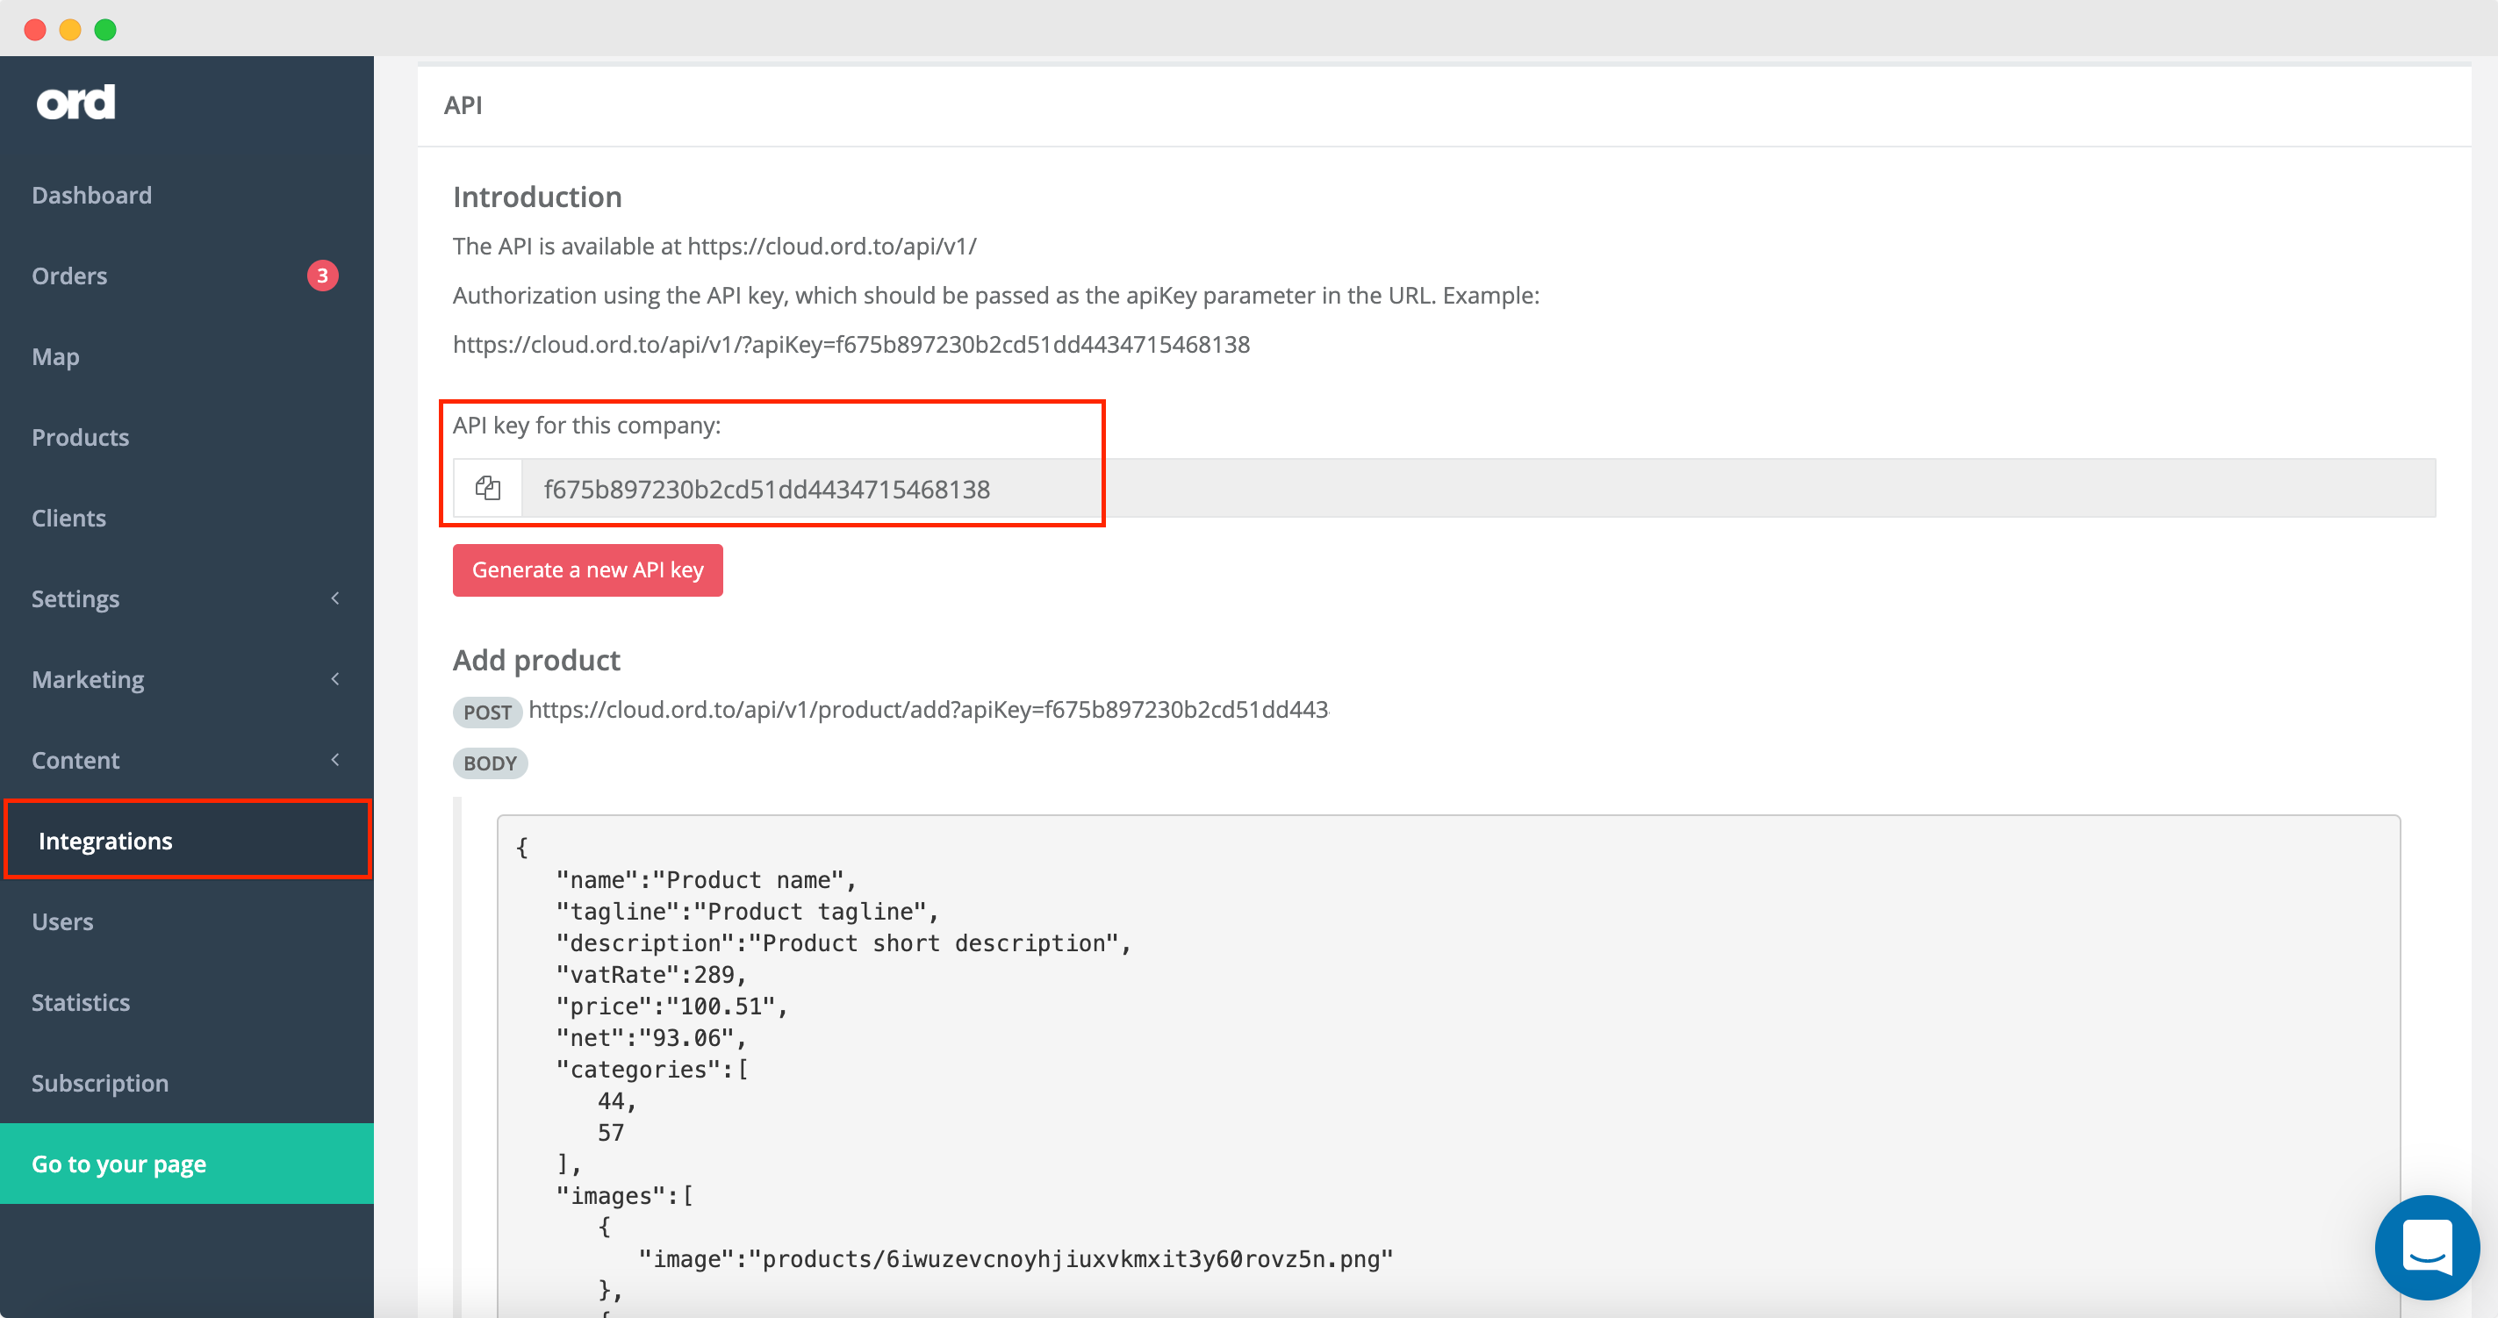Click the POST endpoint label
The width and height of the screenshot is (2498, 1318).
[485, 710]
